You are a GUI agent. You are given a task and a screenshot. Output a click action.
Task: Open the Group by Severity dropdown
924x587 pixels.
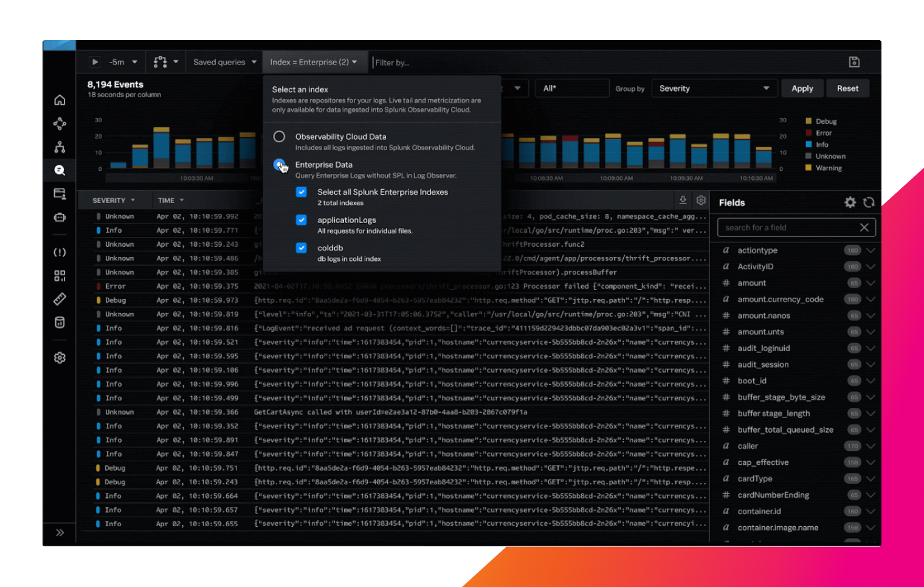(x=714, y=88)
